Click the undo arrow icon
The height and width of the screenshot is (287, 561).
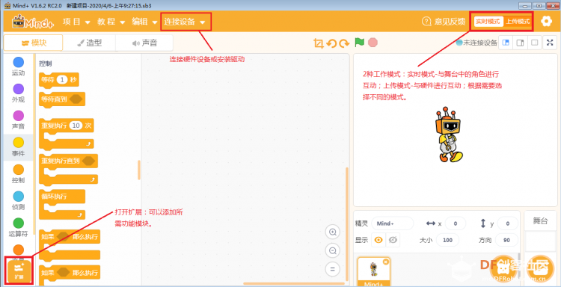coord(331,43)
